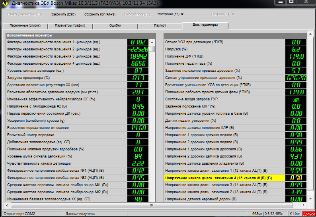Click the K-Line status bar indicator

295,214
